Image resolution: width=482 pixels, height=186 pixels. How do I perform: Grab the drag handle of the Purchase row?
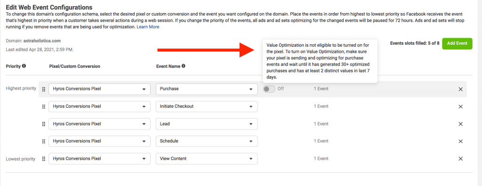click(44, 89)
